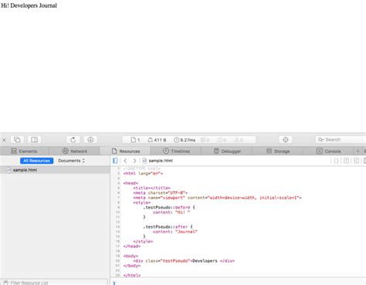The height and width of the screenshot is (285, 366).
Task: Switch to the Console tab
Action: (x=328, y=151)
